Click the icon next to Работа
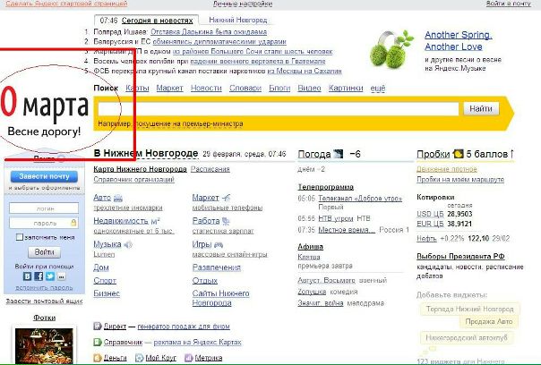The width and height of the screenshot is (541, 365). (226, 221)
